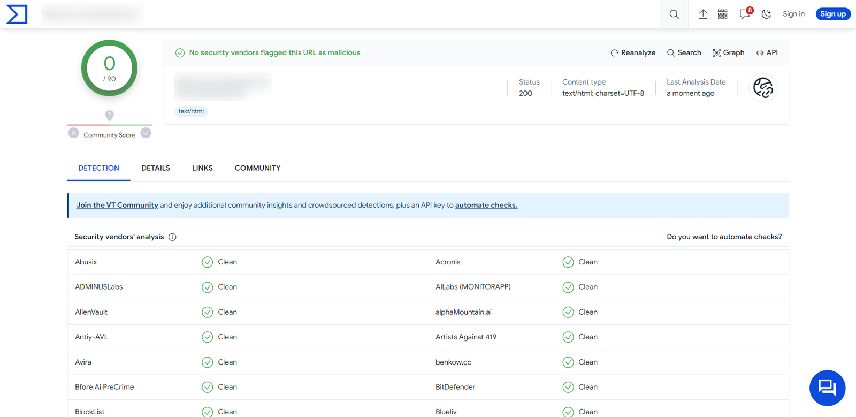Click the community score pin marker

click(109, 115)
